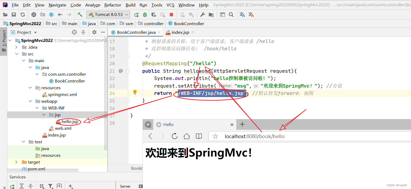Image resolution: width=411 pixels, height=189 pixels.
Task: Open the File menu
Action: pos(15,5)
